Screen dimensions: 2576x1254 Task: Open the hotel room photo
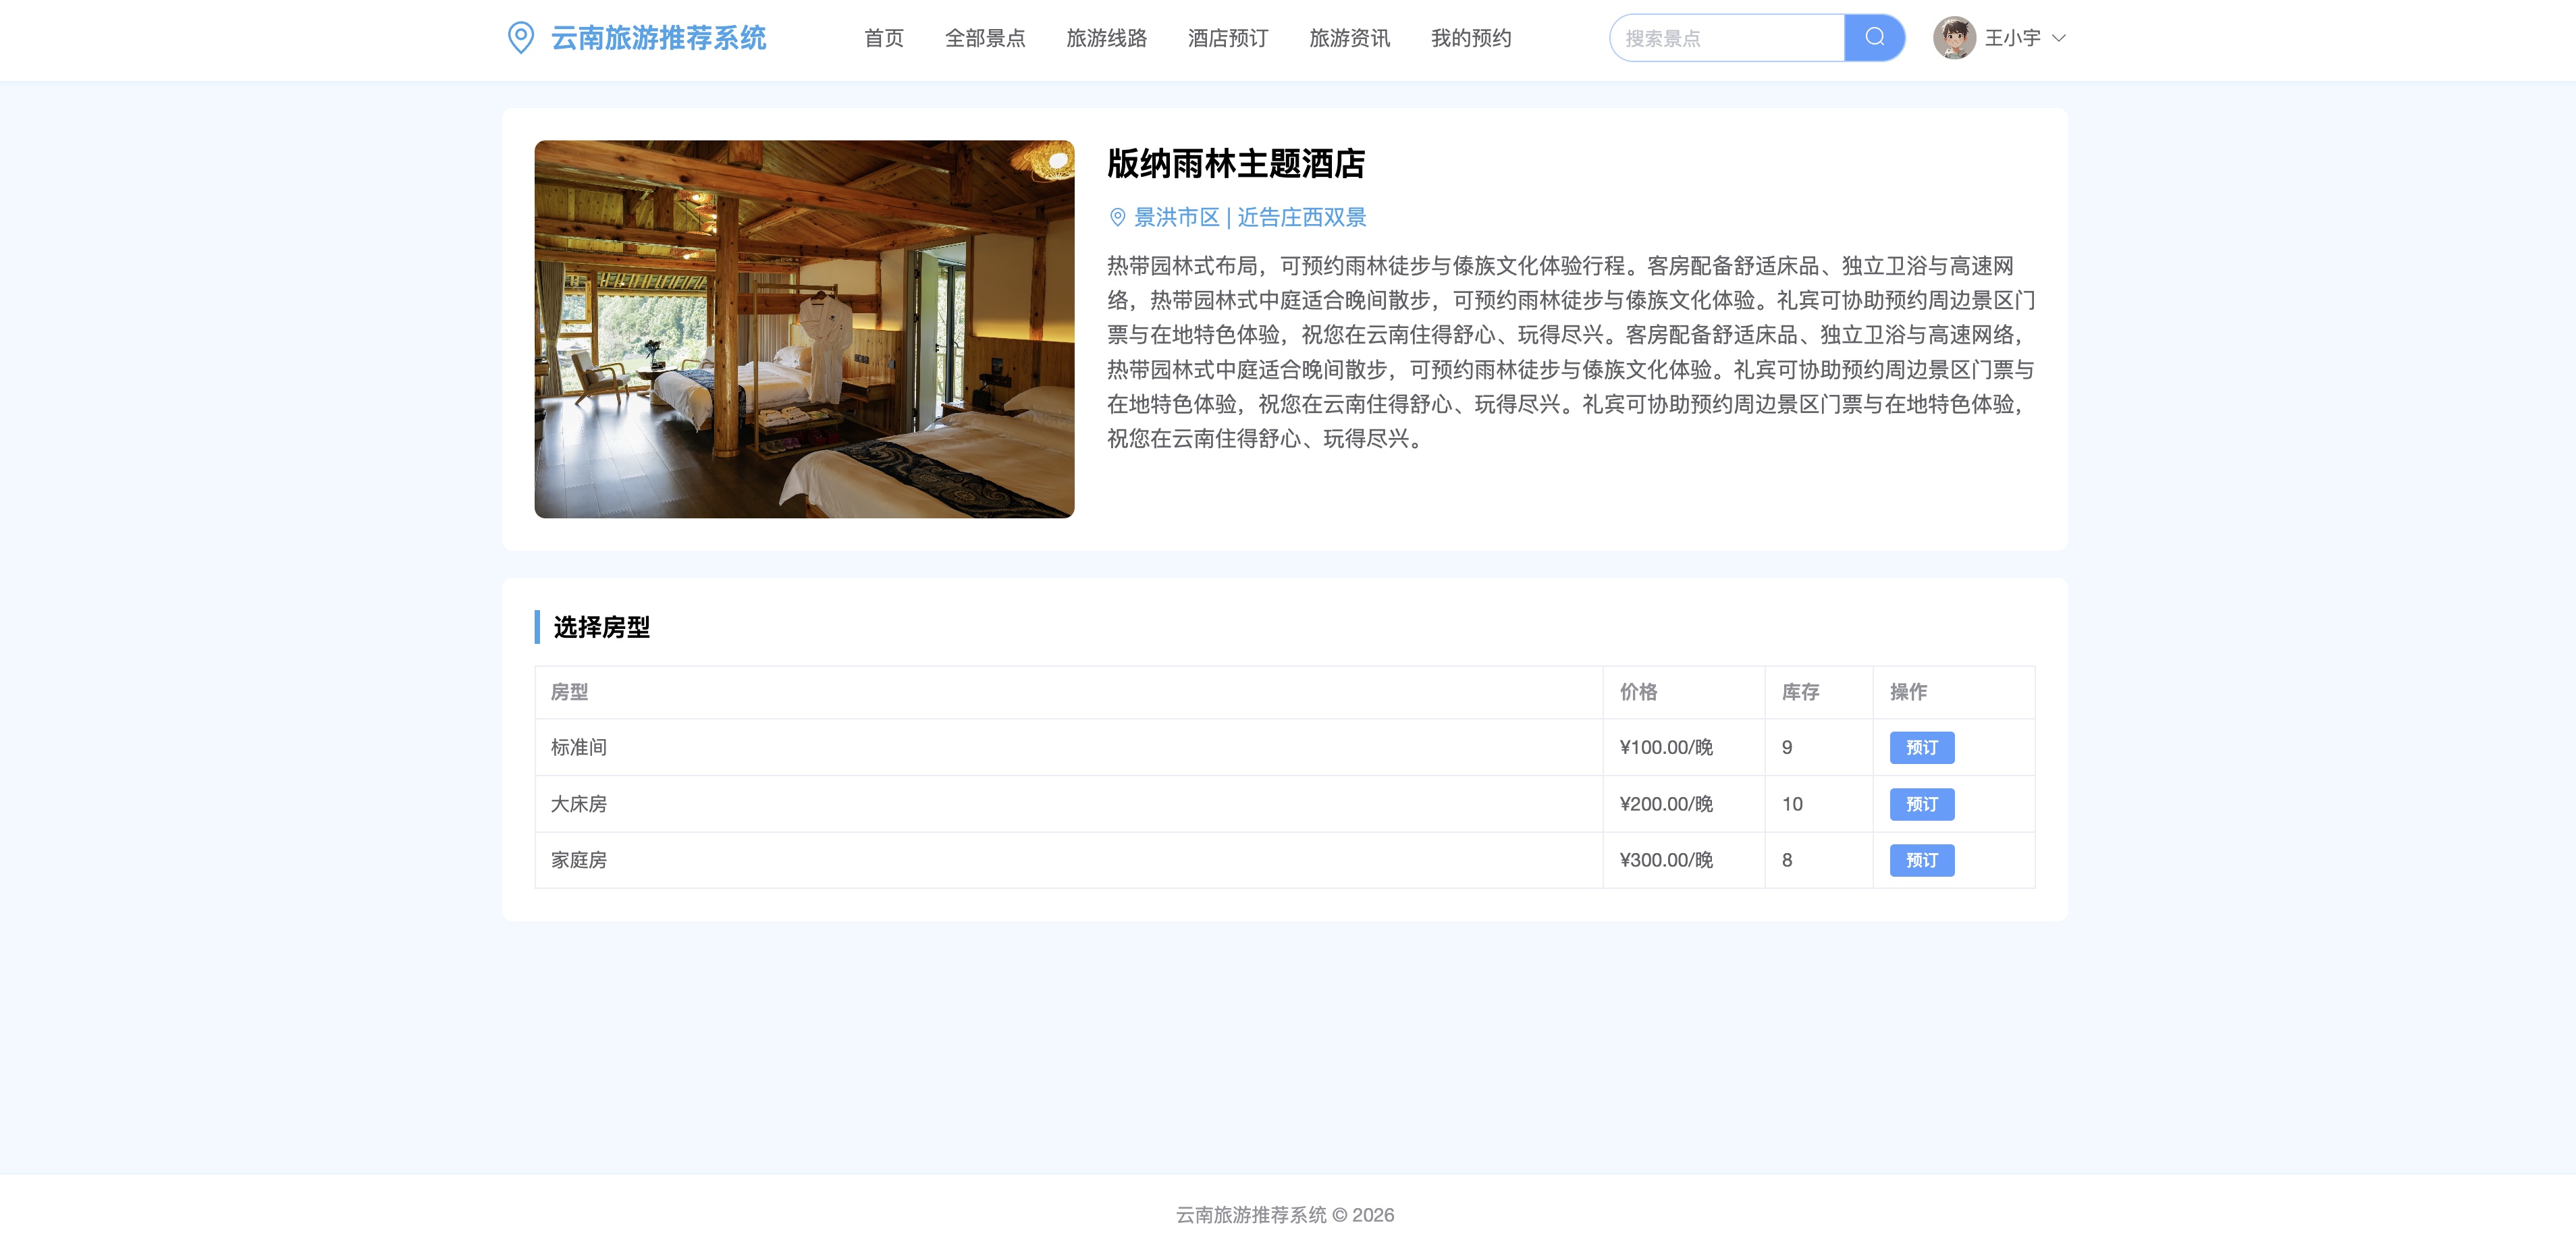pyautogui.click(x=804, y=329)
